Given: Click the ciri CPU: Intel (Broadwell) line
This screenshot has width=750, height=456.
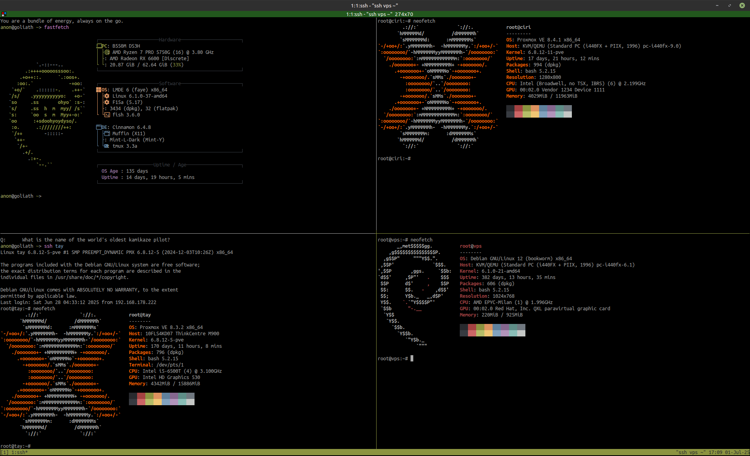Looking at the screenshot, I should pos(576,84).
